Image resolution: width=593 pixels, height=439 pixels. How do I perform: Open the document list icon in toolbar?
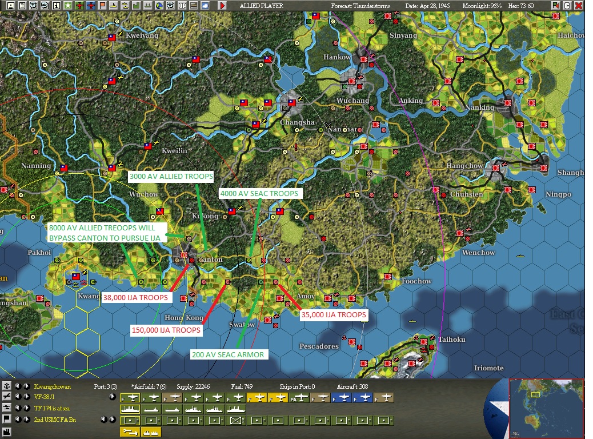point(22,5)
